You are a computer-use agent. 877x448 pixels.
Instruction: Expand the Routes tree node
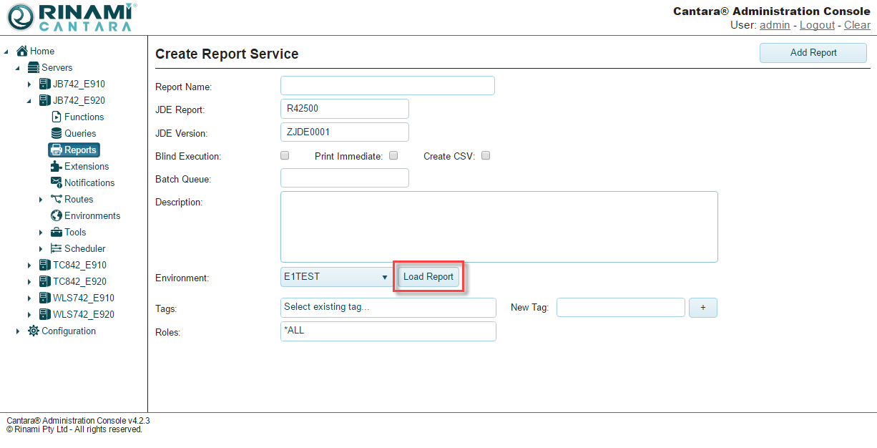click(x=41, y=200)
